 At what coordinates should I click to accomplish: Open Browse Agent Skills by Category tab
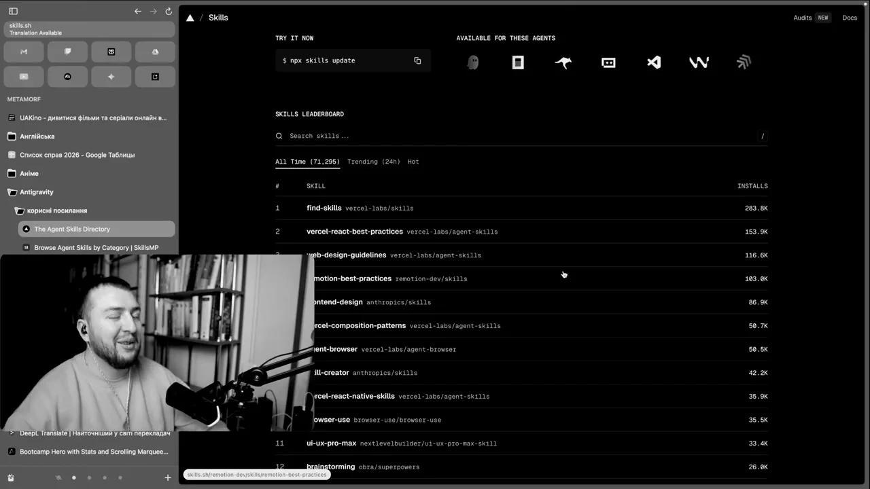pyautogui.click(x=97, y=248)
